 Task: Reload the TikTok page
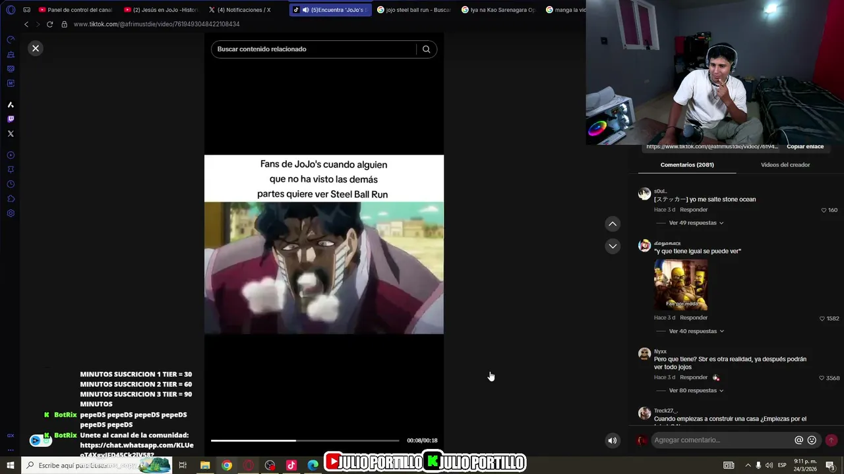[x=49, y=24]
